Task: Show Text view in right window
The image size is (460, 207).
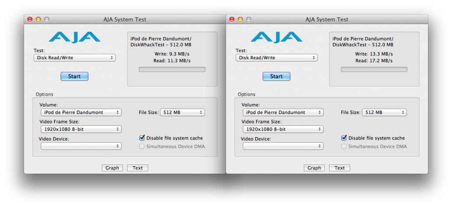Action: point(340,168)
